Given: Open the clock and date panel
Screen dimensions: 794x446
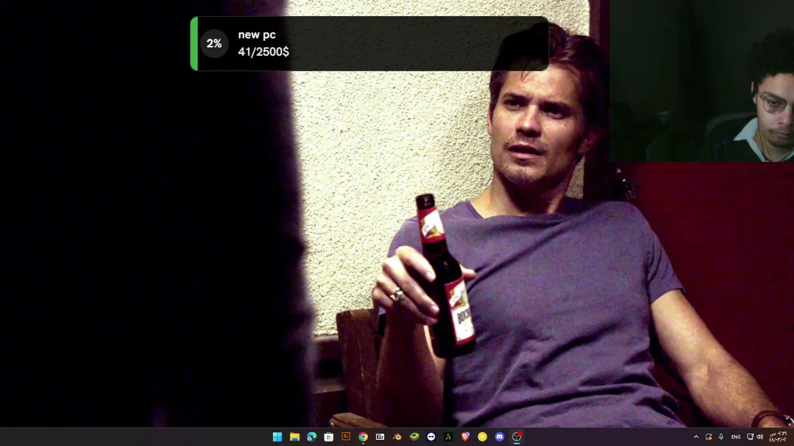Looking at the screenshot, I should click(778, 437).
